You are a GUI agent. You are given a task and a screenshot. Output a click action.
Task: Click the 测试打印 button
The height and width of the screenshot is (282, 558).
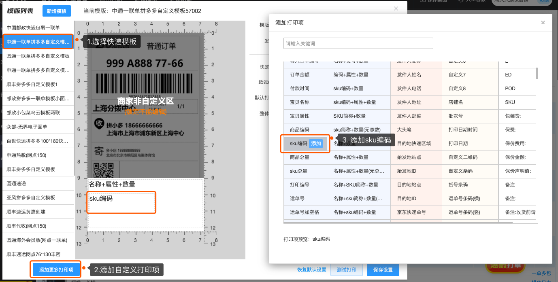click(x=346, y=270)
